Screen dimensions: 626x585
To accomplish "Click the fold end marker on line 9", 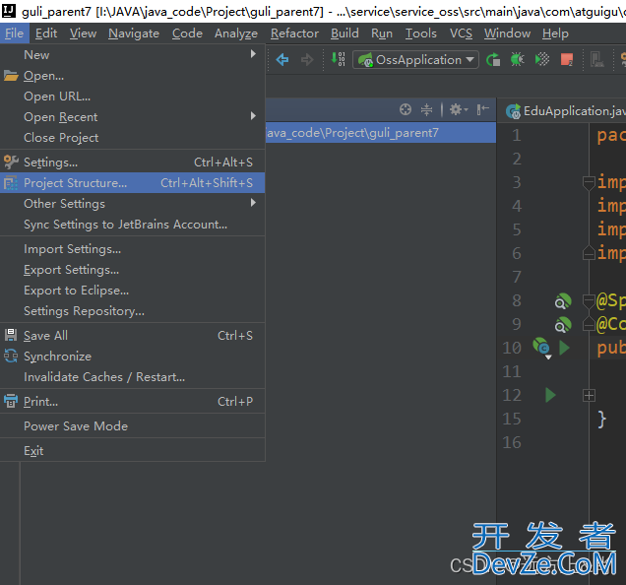I will pos(589,324).
